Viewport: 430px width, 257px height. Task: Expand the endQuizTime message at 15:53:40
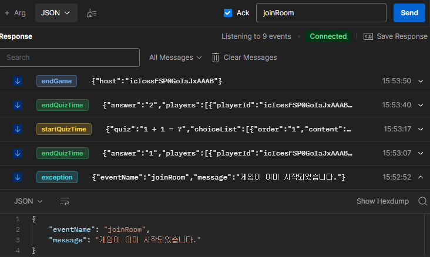point(421,105)
